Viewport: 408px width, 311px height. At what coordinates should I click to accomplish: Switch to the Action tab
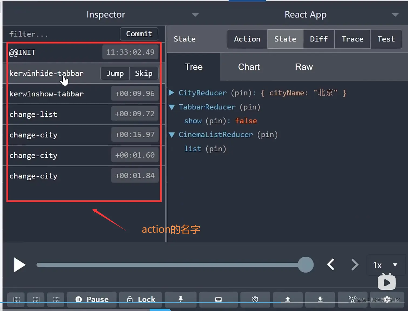[247, 39]
